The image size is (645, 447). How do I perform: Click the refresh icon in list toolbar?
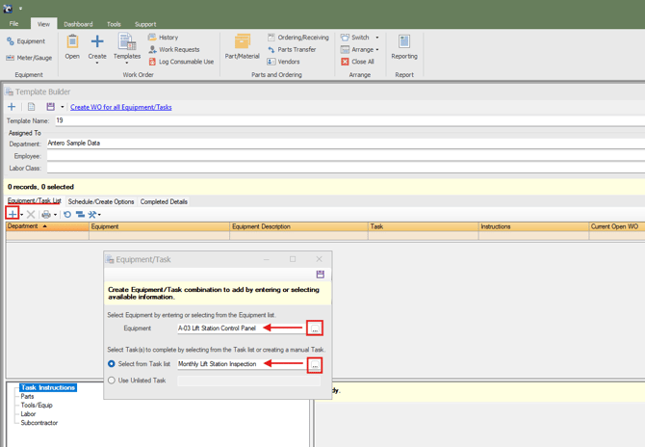(x=67, y=214)
